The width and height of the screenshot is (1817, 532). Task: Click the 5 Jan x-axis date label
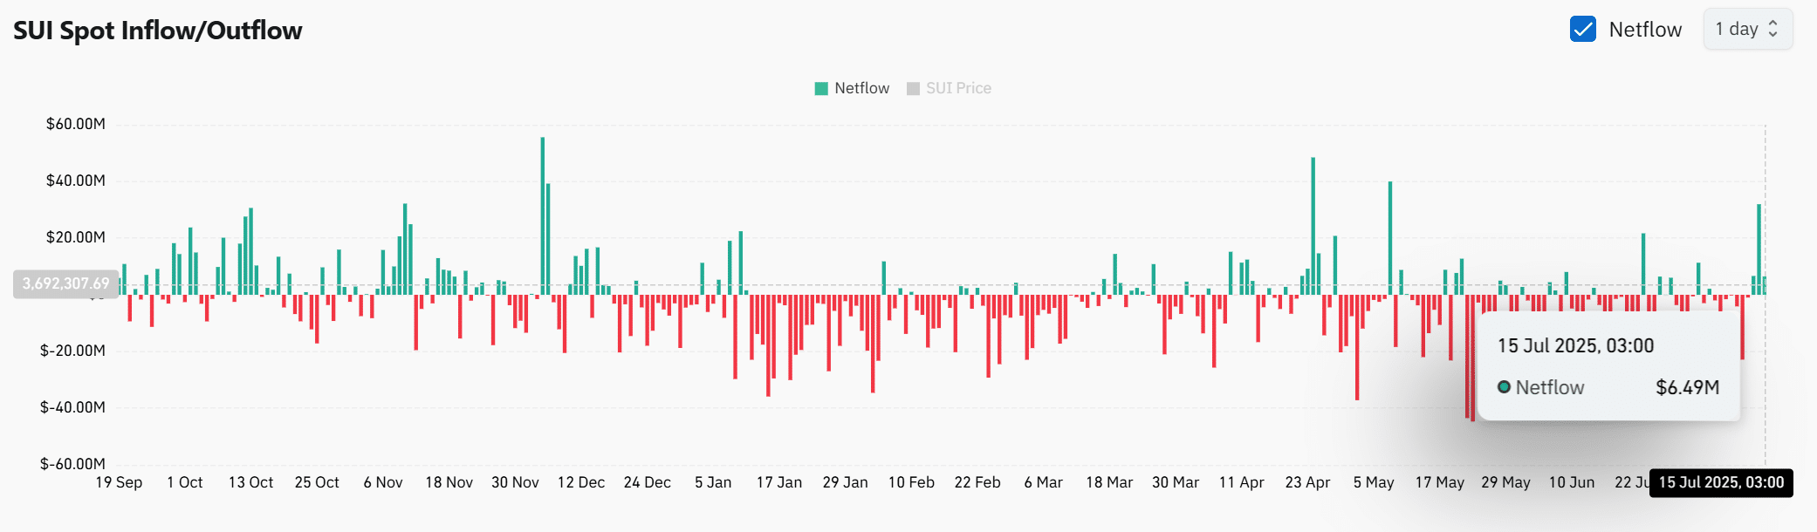pyautogui.click(x=713, y=482)
